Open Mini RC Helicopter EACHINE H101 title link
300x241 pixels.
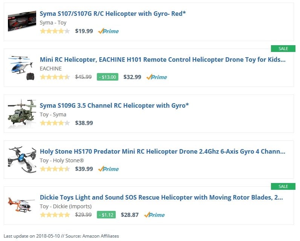tap(163, 59)
